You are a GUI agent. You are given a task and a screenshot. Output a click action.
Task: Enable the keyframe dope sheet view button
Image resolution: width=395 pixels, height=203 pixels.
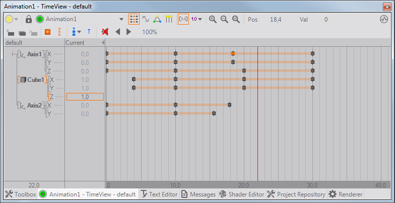[x=134, y=19]
